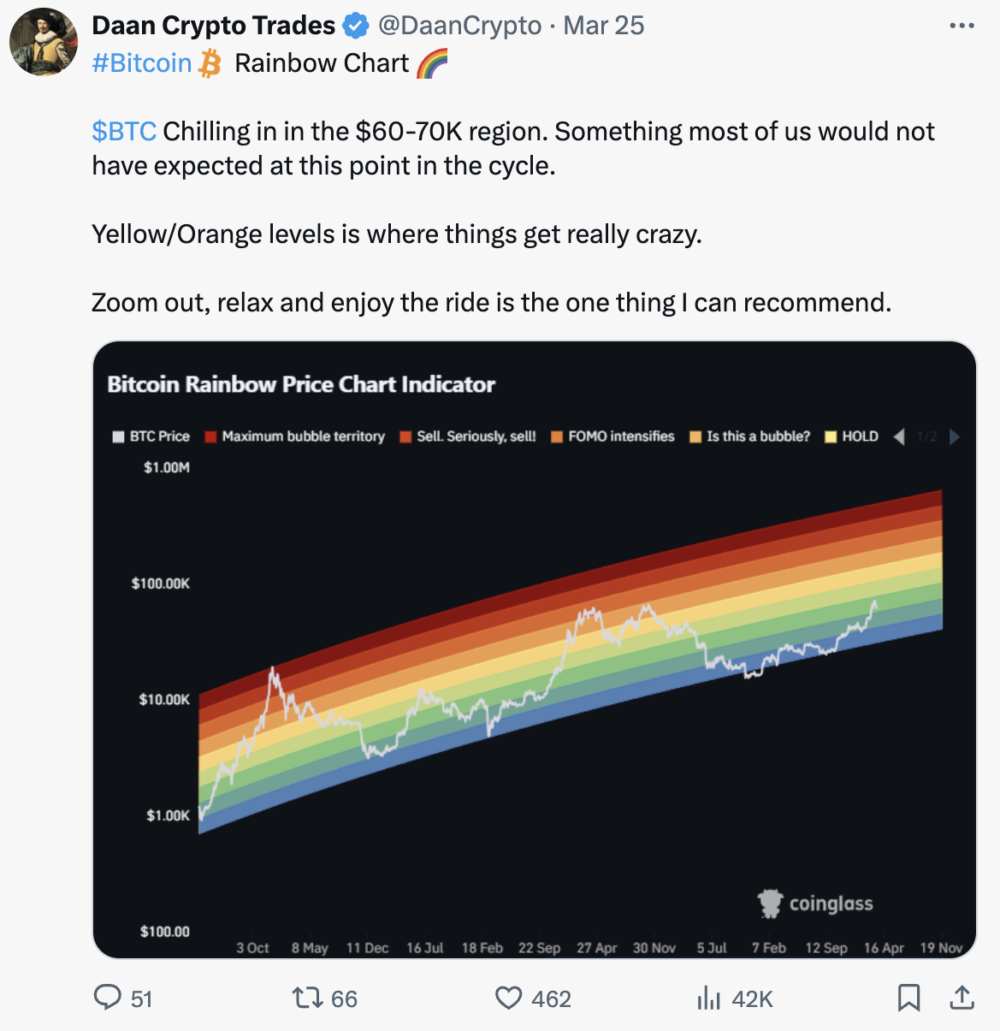This screenshot has width=1000, height=1031.
Task: Open Daan Crypto Trades profile avatar
Action: pyautogui.click(x=44, y=42)
